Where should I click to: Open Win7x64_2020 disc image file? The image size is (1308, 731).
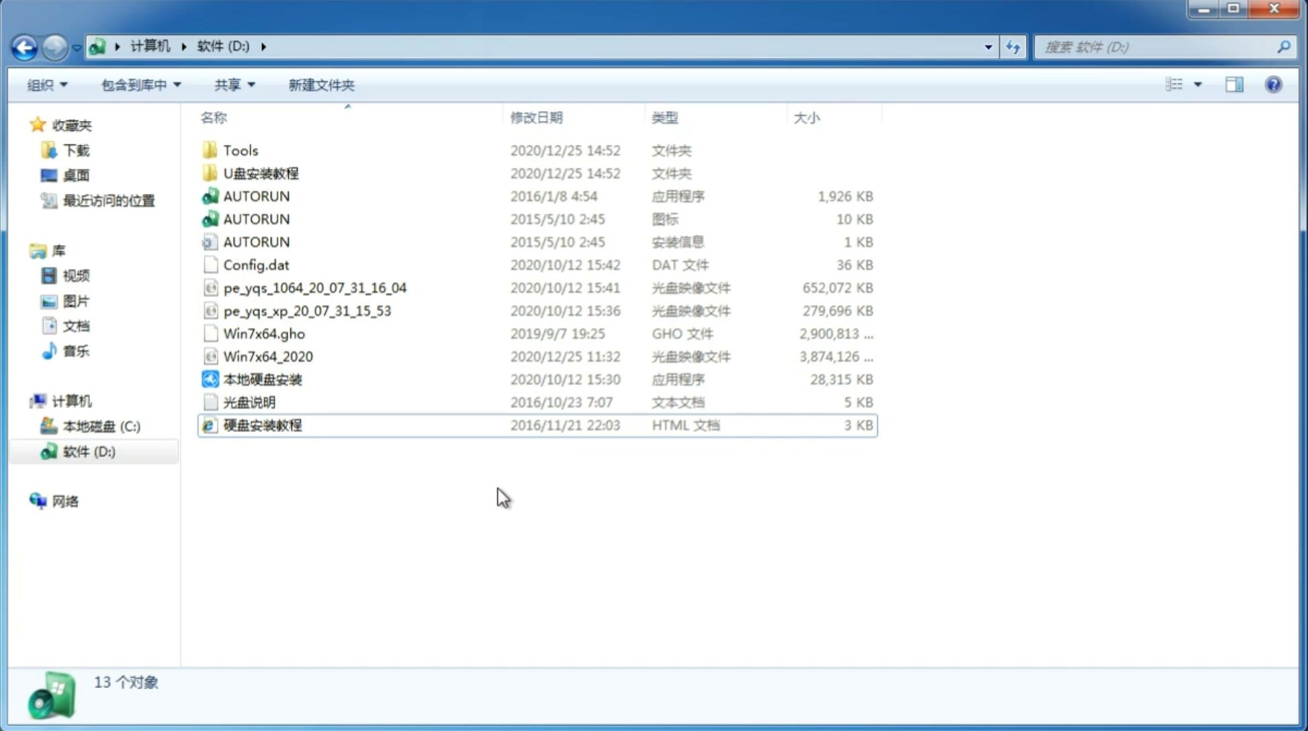(x=267, y=355)
